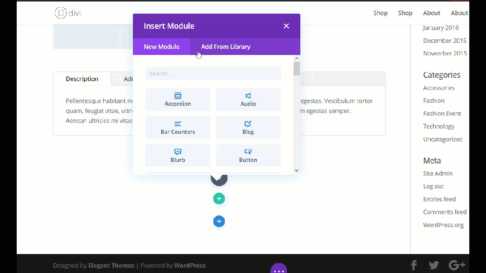Insert the Bar Counters module

tap(178, 128)
